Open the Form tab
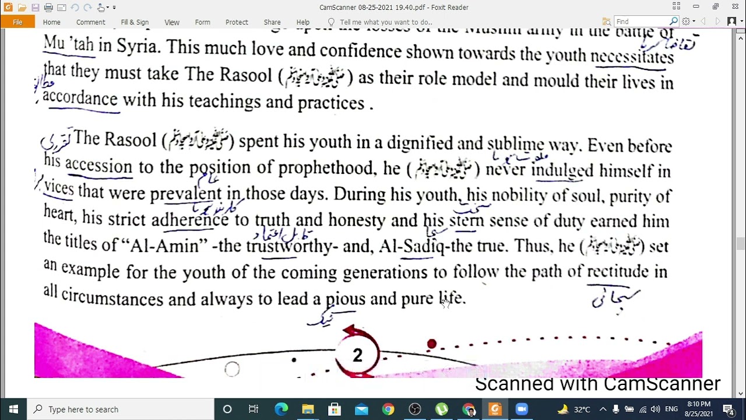746x420 pixels. (203, 22)
